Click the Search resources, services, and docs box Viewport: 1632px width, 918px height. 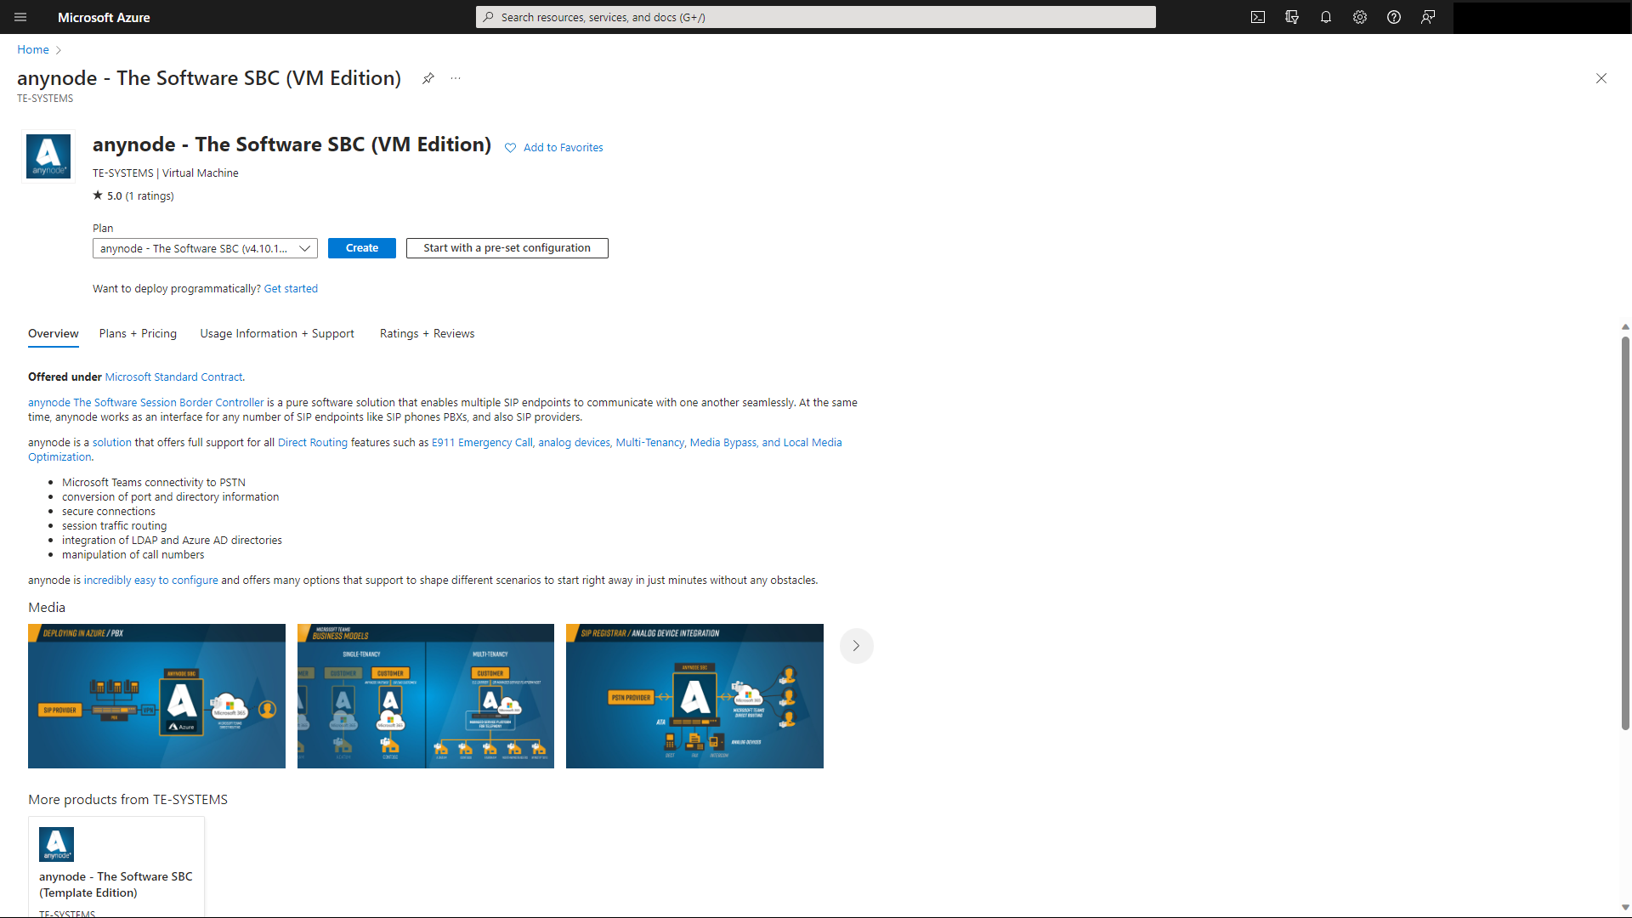[x=816, y=17]
